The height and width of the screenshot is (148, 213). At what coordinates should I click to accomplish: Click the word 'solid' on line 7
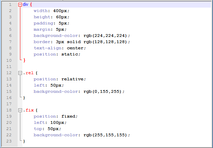(x=74, y=42)
